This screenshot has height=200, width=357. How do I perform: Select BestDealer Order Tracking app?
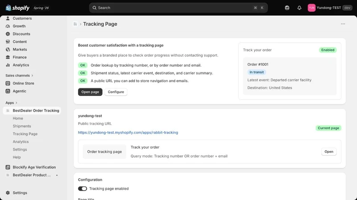(32, 111)
